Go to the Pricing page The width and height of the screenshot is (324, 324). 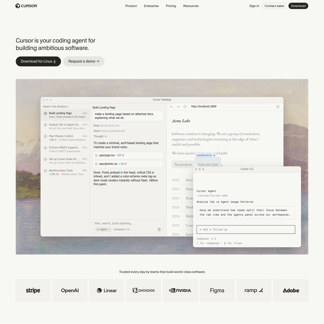tap(171, 6)
